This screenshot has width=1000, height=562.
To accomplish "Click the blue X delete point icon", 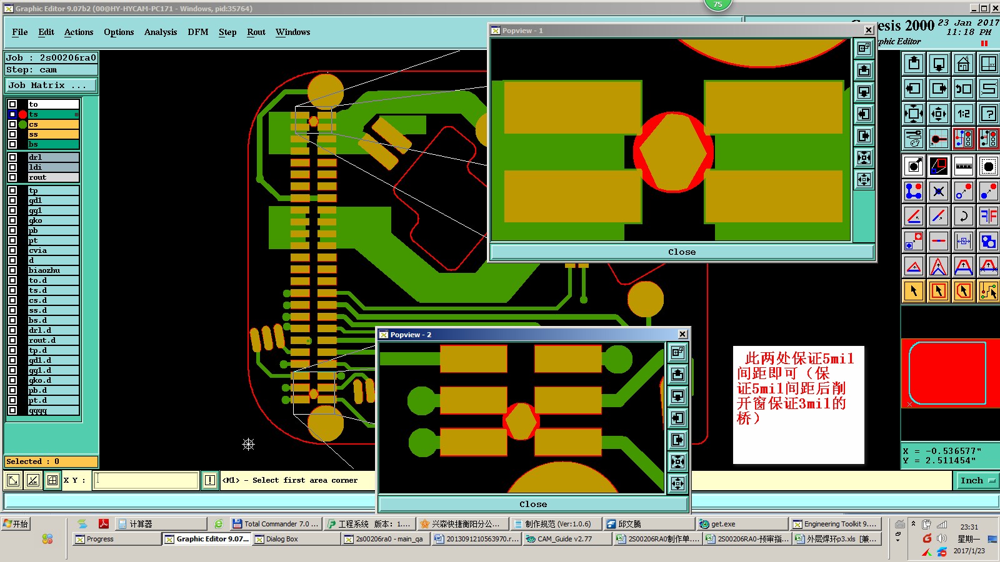I will (939, 191).
